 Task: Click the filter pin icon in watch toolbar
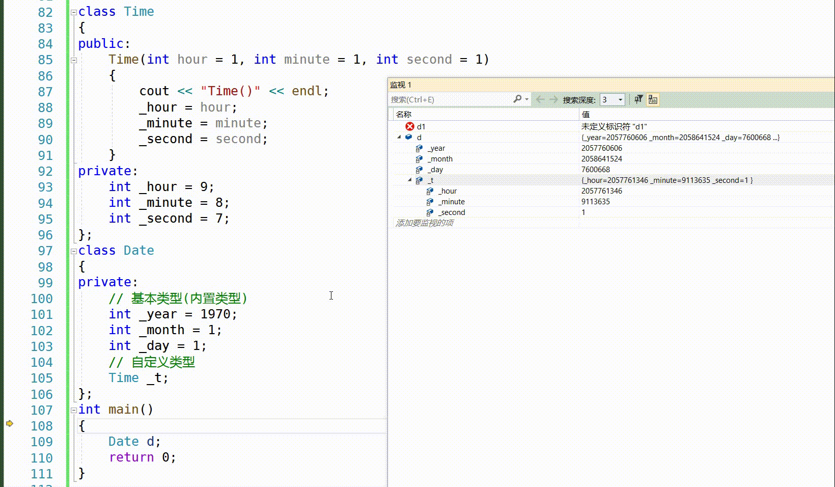[x=638, y=99]
